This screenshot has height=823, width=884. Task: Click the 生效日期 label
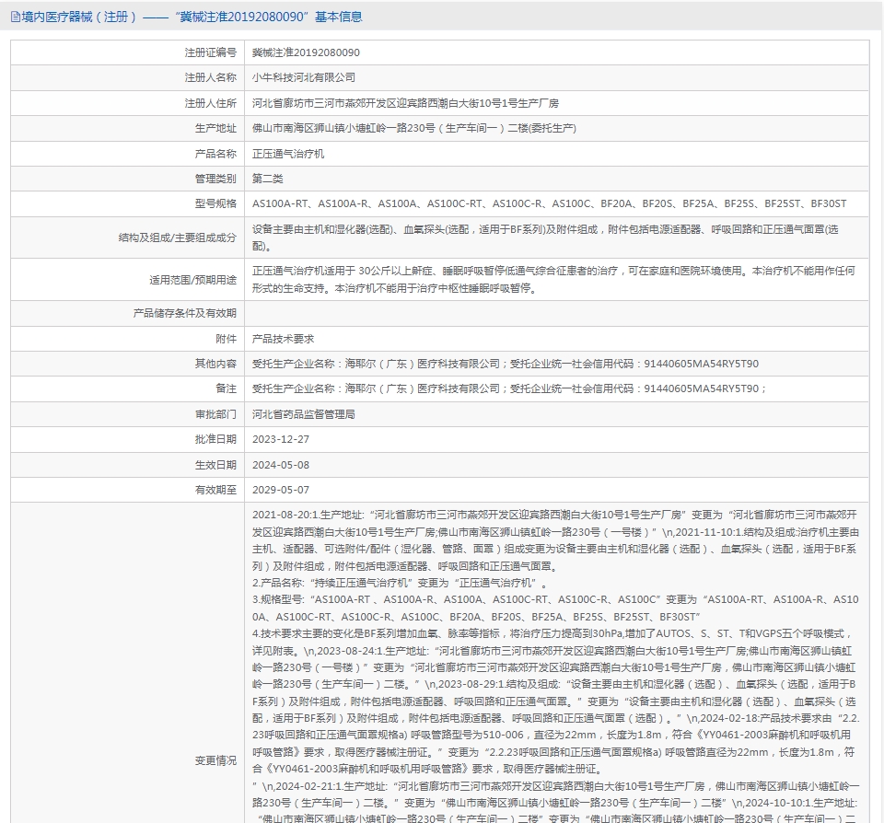tap(215, 465)
